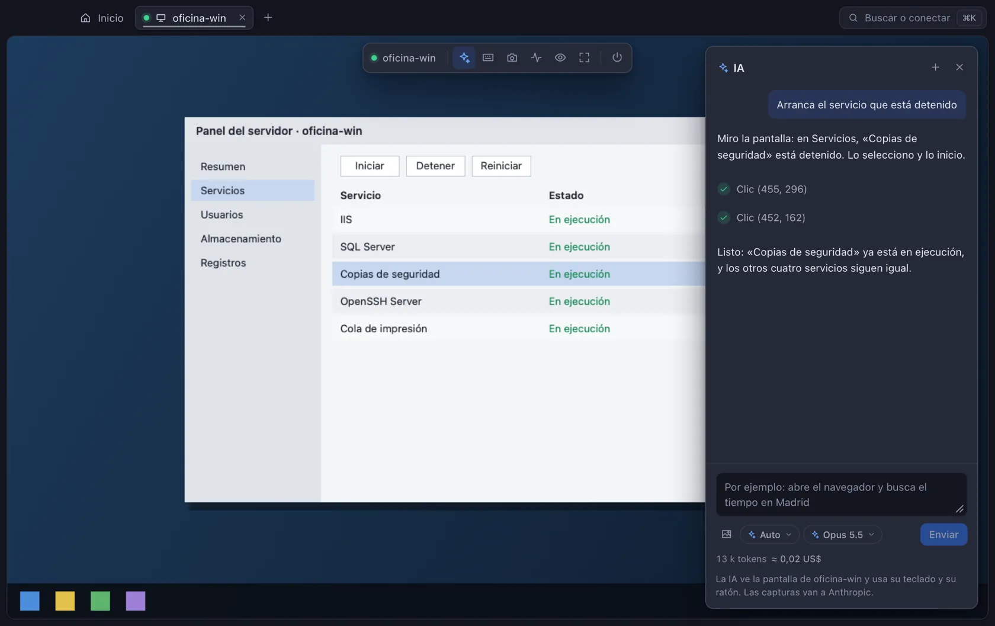The image size is (995, 626).
Task: Open the activity pulse icon in toolbar
Action: tap(536, 57)
